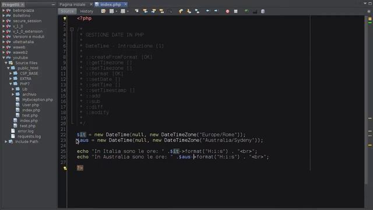Open the Pagina iniziale tab
This screenshot has height=210, width=373.
[72, 5]
